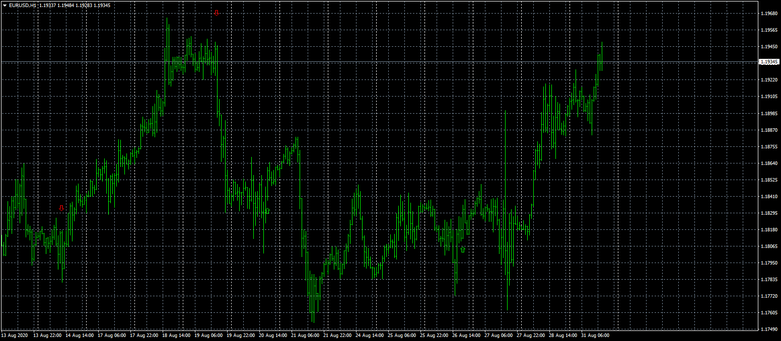Viewport: 781px width, 341px height.
Task: Click time axis label 17 Aug 06:00
Action: [112, 335]
